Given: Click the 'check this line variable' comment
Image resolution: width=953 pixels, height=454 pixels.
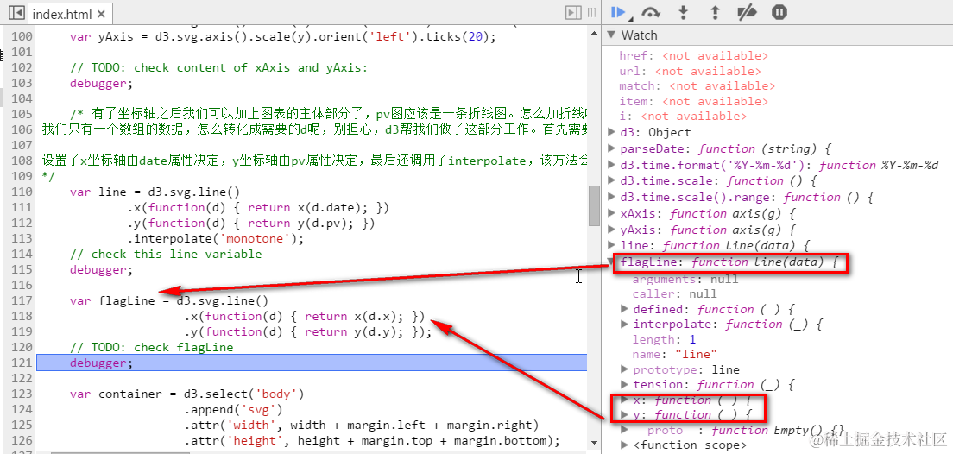Looking at the screenshot, I should pos(166,254).
